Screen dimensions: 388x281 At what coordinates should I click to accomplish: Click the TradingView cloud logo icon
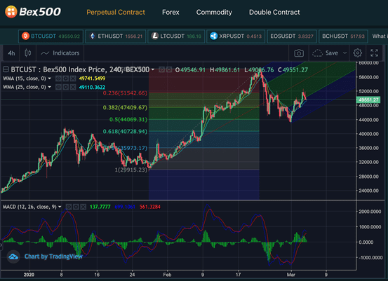point(13,256)
